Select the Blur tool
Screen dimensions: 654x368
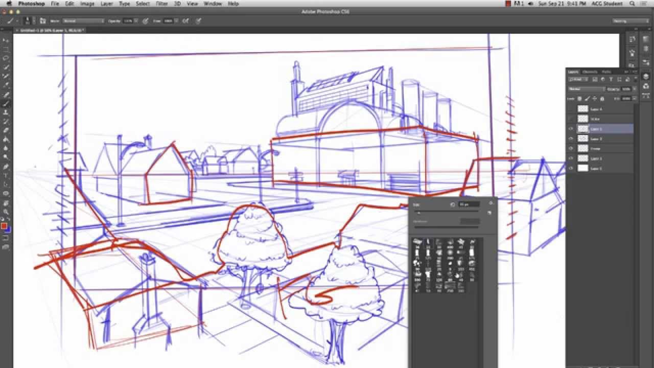(6, 148)
